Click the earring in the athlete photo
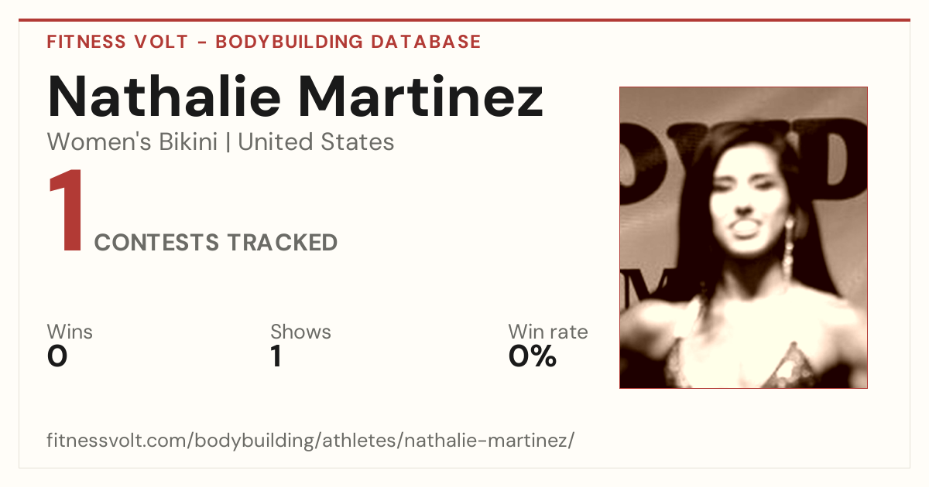This screenshot has height=487, width=929. [x=787, y=246]
